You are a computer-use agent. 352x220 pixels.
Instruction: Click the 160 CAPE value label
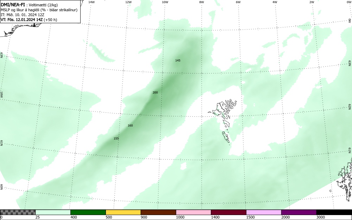[x=130, y=125]
